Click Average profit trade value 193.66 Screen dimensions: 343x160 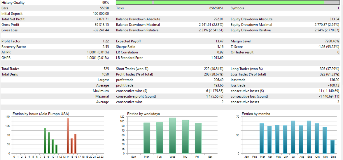[x=218, y=85]
